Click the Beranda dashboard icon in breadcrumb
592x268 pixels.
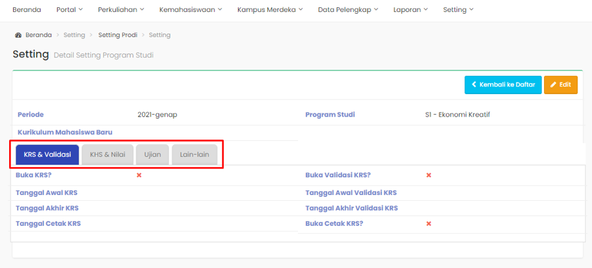pyautogui.click(x=18, y=35)
